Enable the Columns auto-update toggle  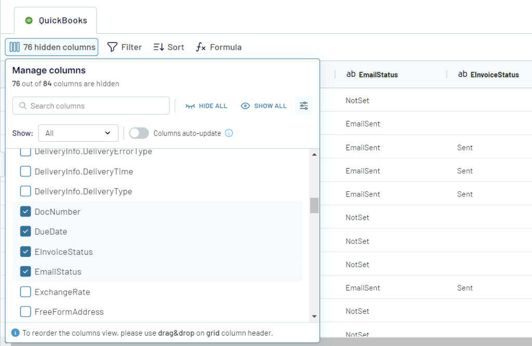pyautogui.click(x=139, y=133)
